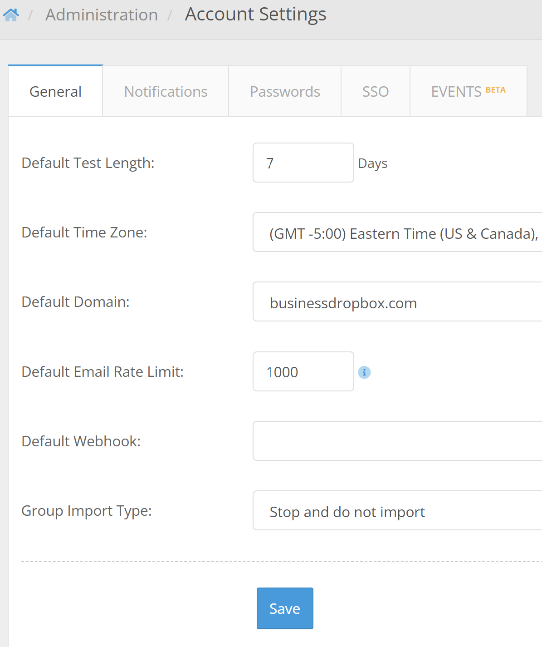Click the info icon beside Email Rate Limit
The width and height of the screenshot is (542, 647).
364,372
